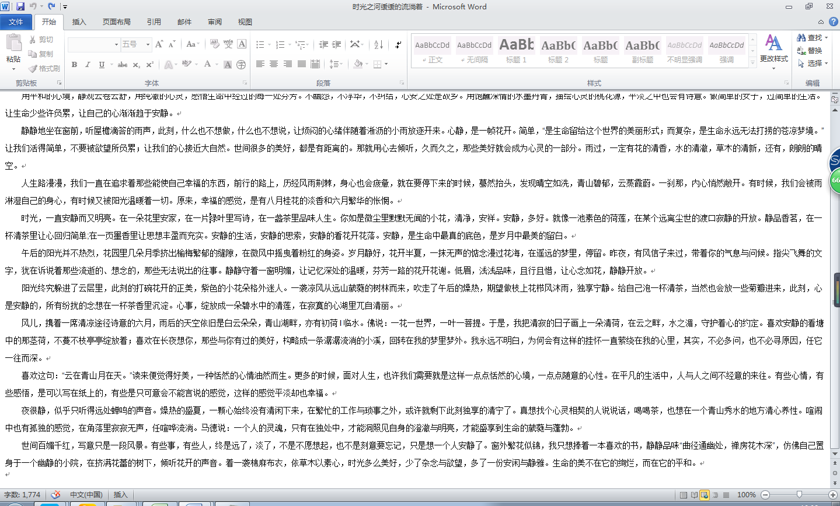Center-align the paragraph
Screen dimensions: 840x506
tap(274, 64)
